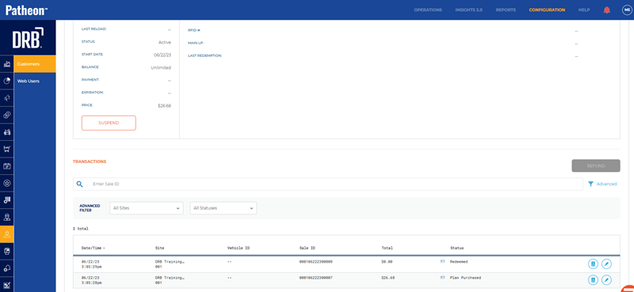This screenshot has width=634, height=292.
Task: View receipt for the Redeemed transaction
Action: point(593,264)
